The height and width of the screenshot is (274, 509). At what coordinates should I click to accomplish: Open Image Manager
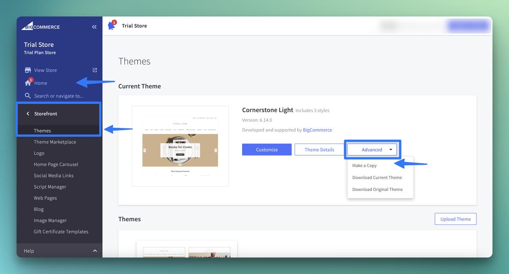(x=50, y=220)
